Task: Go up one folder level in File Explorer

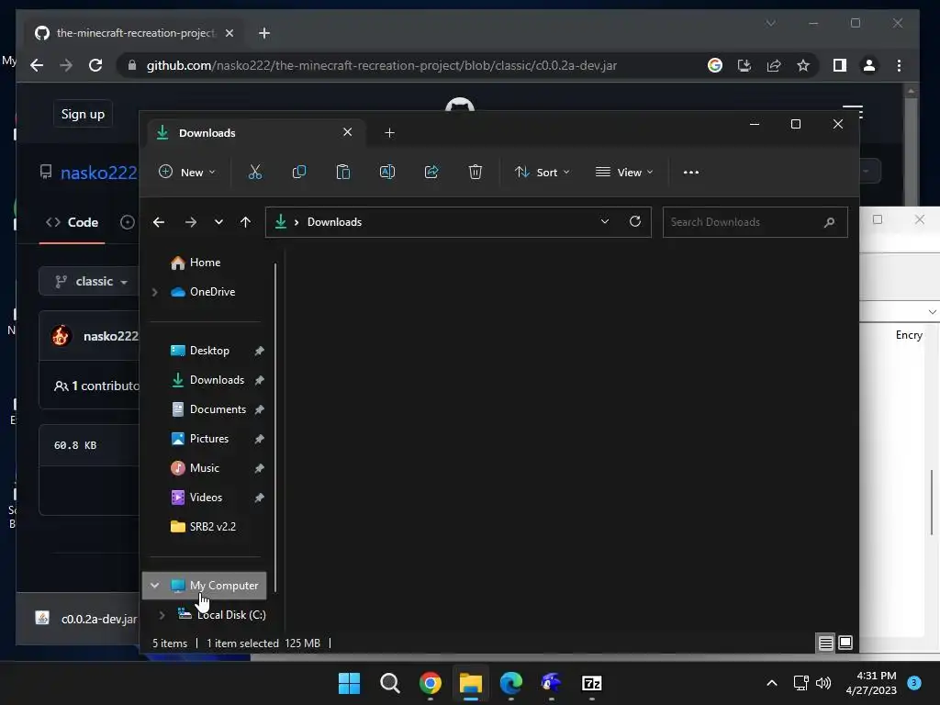Action: coord(245,222)
